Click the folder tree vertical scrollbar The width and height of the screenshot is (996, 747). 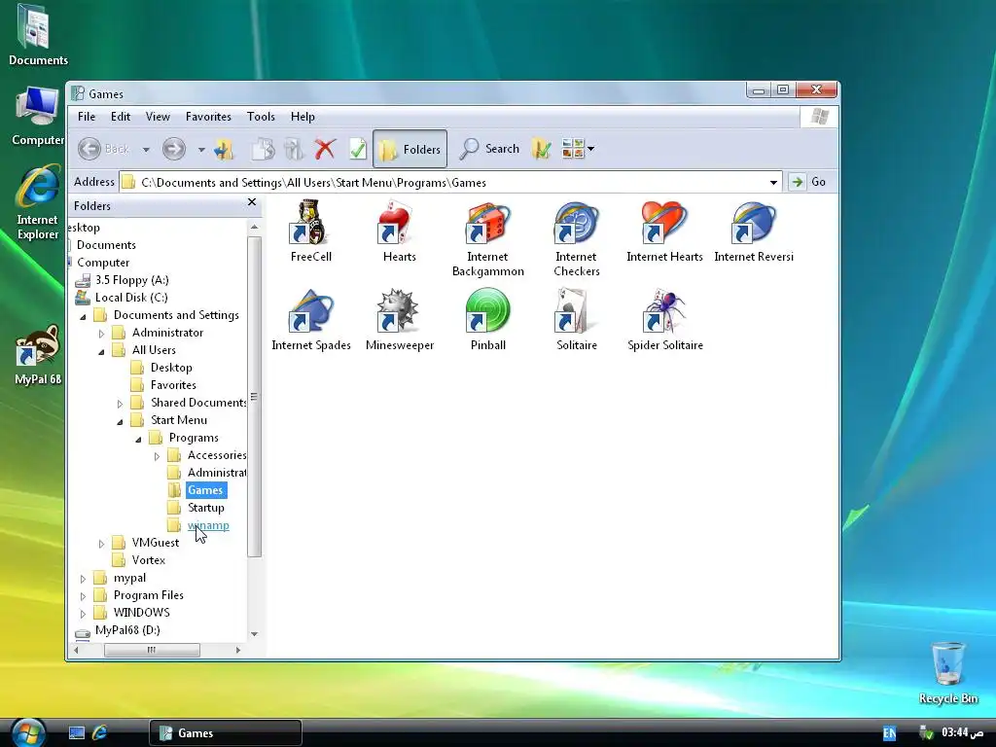(254, 398)
